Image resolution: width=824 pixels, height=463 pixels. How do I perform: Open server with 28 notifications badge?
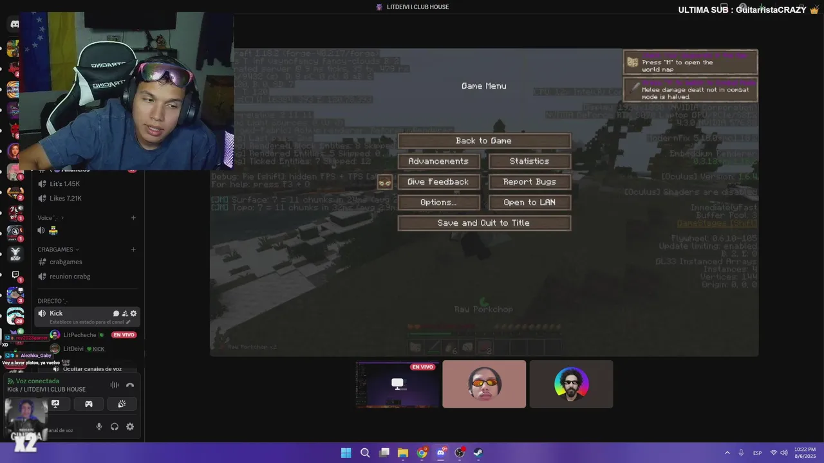tap(15, 316)
